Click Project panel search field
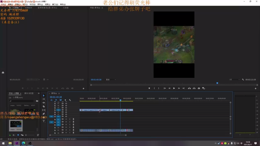Screen dimensions: 260x146 pos(21,101)
